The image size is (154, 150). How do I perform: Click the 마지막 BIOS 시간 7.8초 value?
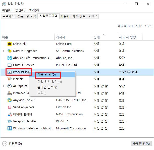[148, 26]
